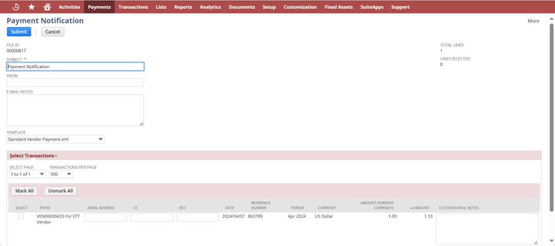Focus the Subject input field
This screenshot has width=555, height=246.
[x=76, y=66]
